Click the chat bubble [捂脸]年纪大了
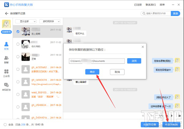Viewport: 184px width, 129px height. click(163, 97)
